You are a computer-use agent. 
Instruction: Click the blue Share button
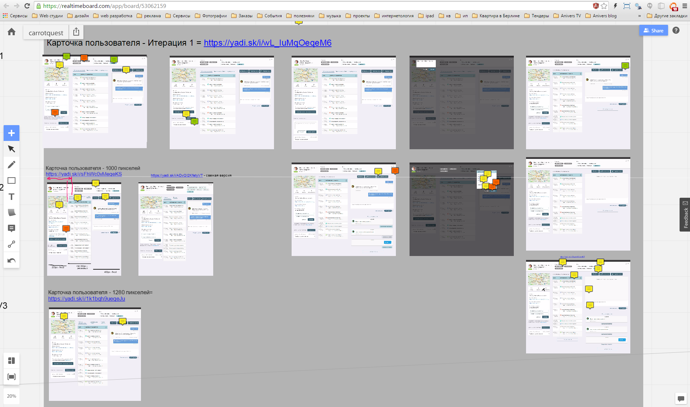pos(653,31)
